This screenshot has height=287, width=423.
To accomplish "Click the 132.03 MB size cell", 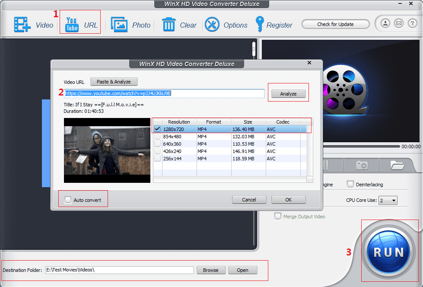I will pyautogui.click(x=243, y=136).
